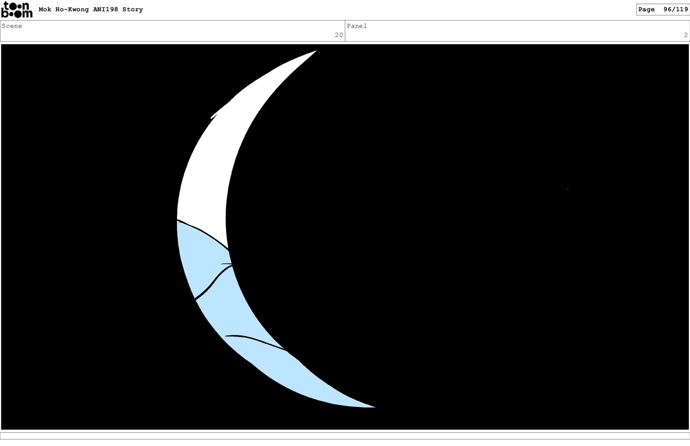The width and height of the screenshot is (690, 446).
Task: Click the Page 96/119 indicator box
Action: tap(662, 10)
